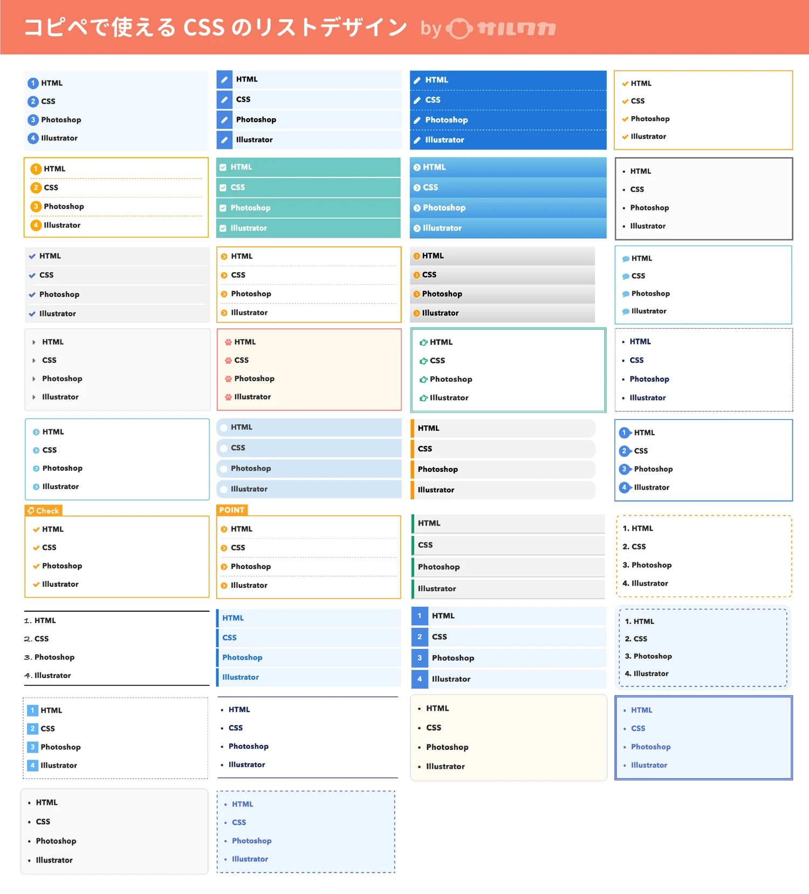This screenshot has height=894, width=809.
Task: Expand the gray triangle arrow beside HTML
Action: pos(34,342)
